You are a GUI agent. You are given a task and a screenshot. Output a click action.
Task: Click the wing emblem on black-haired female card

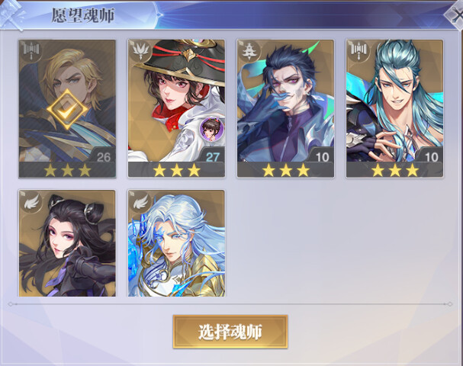(31, 201)
